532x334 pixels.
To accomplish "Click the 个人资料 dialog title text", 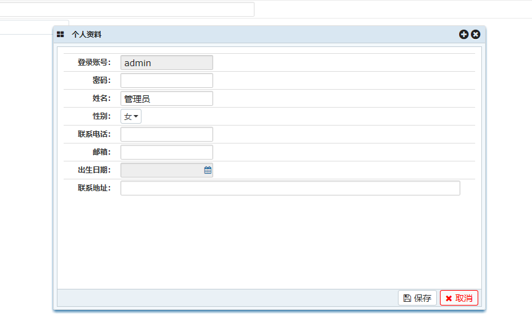I will pos(87,34).
